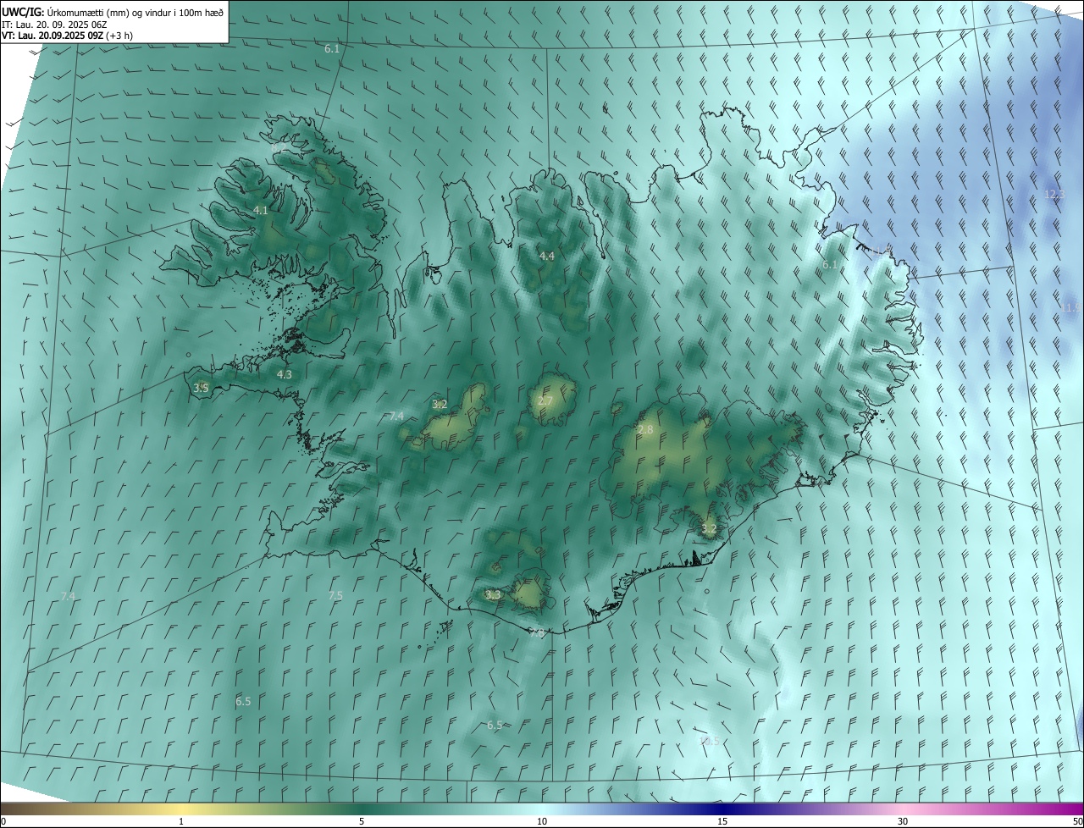Screen dimensions: 1084x828
Task: Click the 4.1 value over the Westfjords
Action: 261,210
